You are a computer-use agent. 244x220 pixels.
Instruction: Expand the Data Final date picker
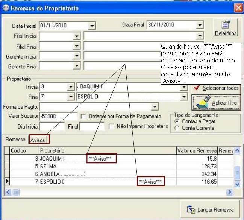(x=200, y=26)
